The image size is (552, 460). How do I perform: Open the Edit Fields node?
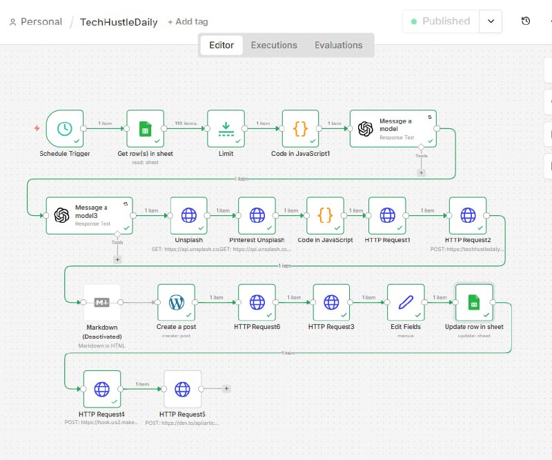[406, 302]
